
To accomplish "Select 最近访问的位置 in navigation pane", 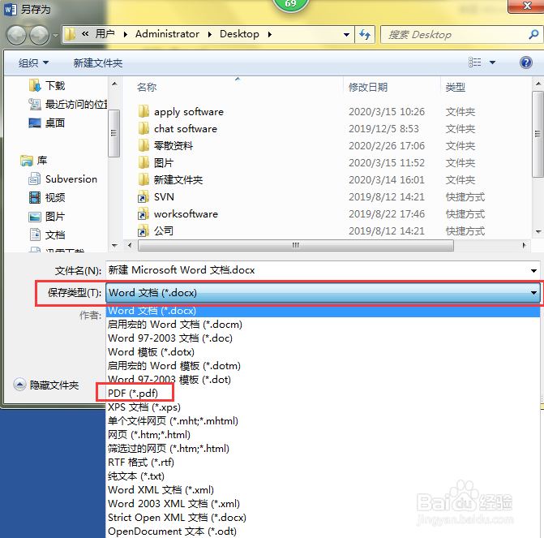I will 68,104.
